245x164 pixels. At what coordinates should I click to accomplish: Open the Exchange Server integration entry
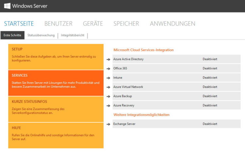coord(176,124)
